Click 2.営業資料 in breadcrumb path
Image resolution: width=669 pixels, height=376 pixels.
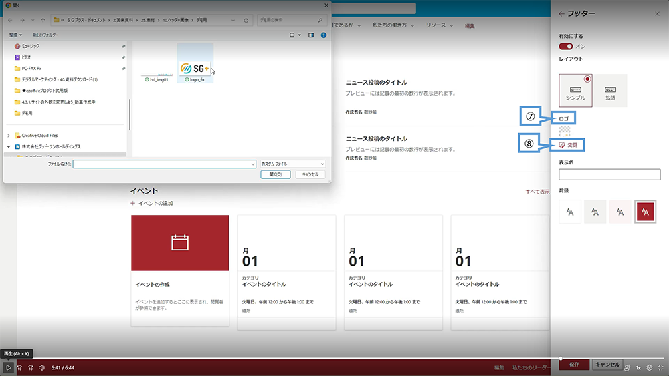pos(123,20)
